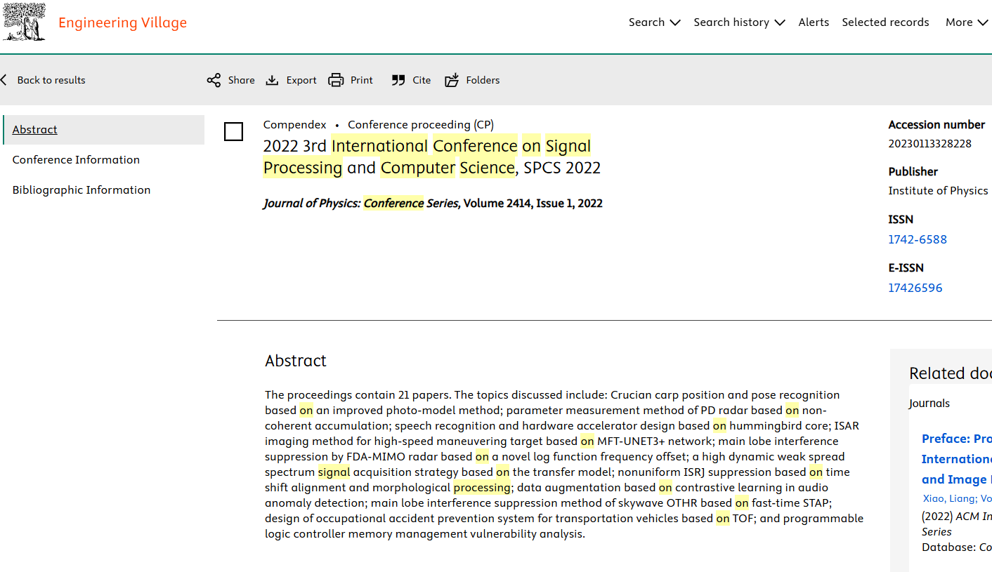Screen dimensions: 992x572
Task: Click the Elsevier tree logo
Action: [25, 22]
